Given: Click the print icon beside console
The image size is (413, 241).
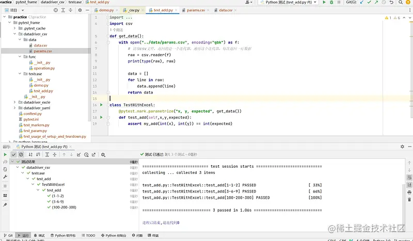Looking at the screenshot, I should [x=409, y=192].
